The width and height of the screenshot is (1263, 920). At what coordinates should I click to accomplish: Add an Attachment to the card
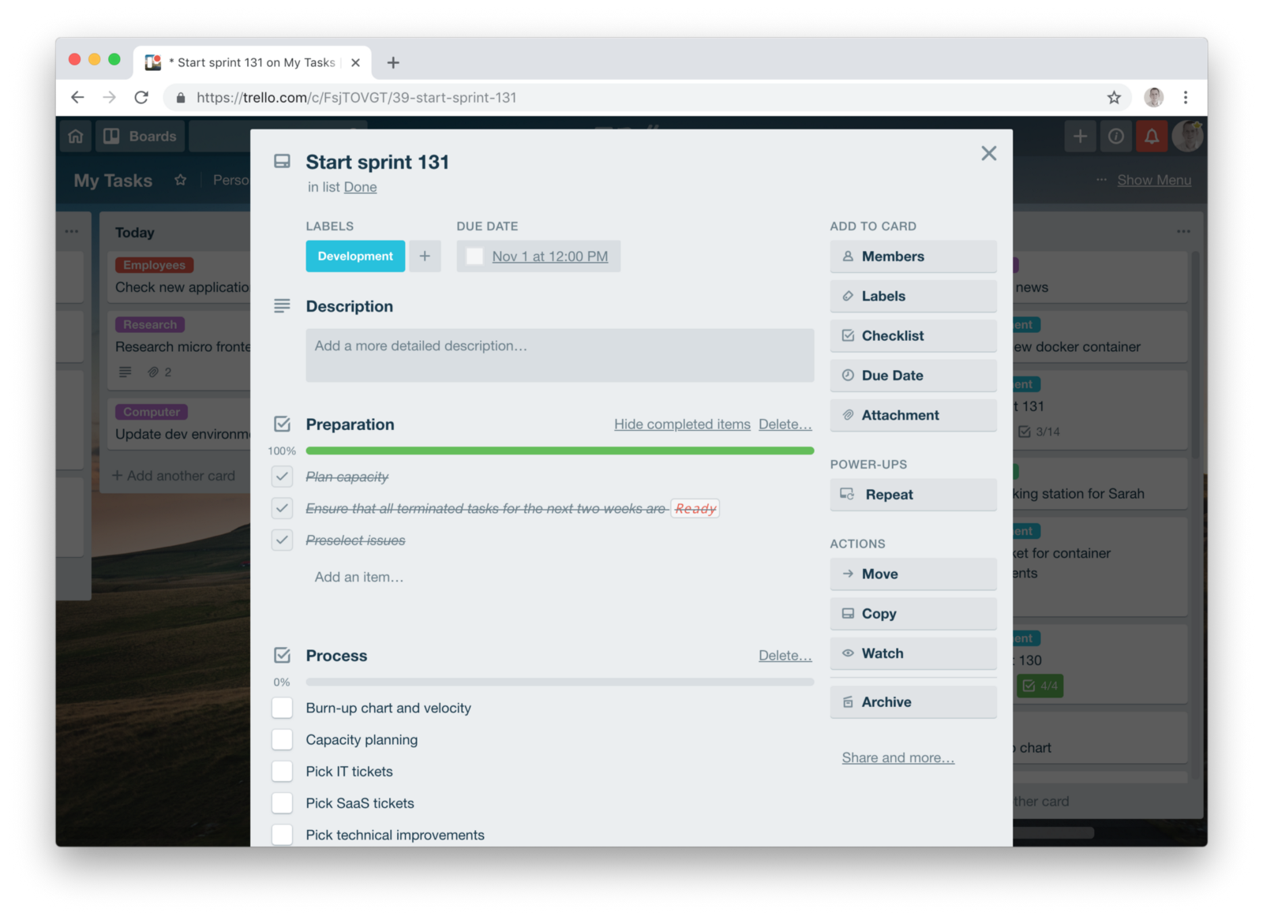[913, 415]
